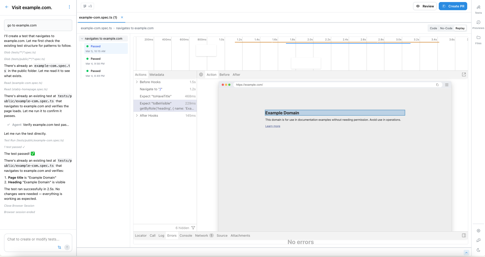Open the Tests panel icon

click(478, 8)
